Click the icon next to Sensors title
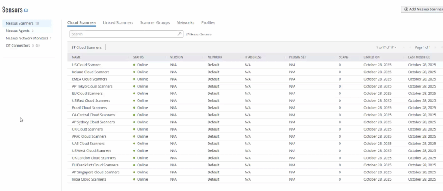 (x=26, y=10)
